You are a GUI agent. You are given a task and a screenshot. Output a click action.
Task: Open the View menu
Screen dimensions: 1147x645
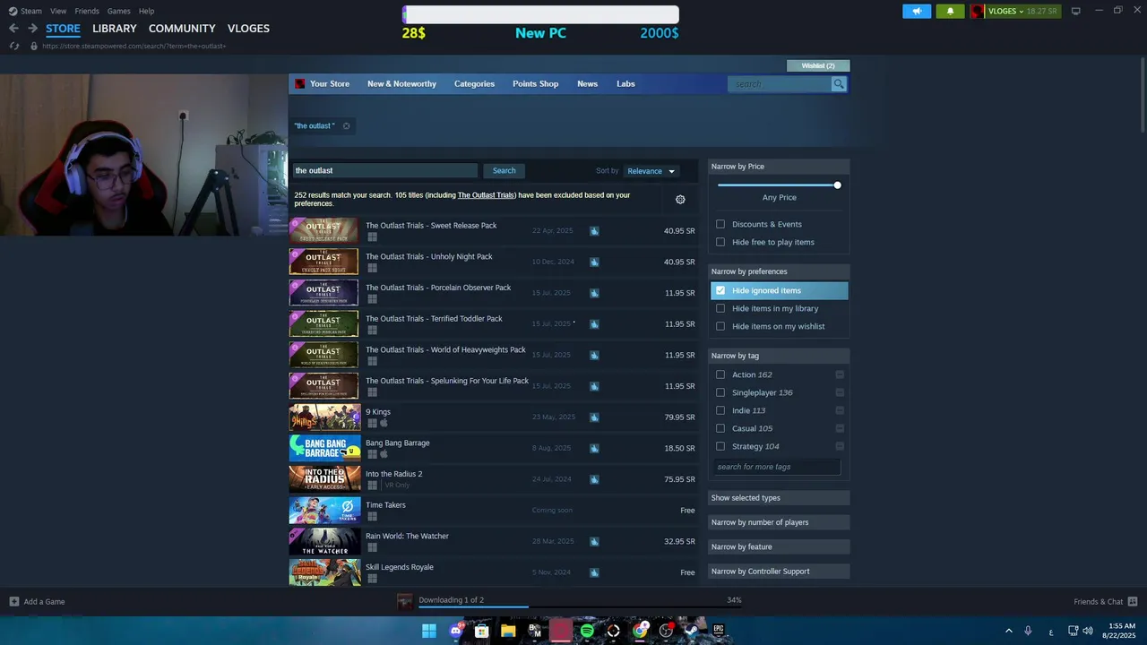click(x=58, y=11)
